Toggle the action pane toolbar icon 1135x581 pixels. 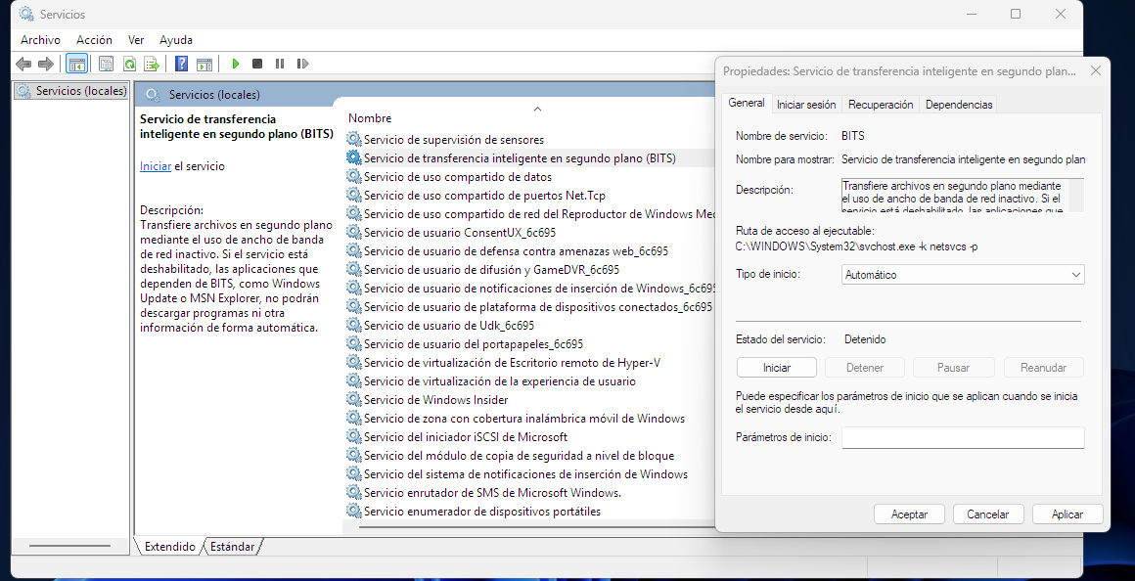[x=204, y=64]
